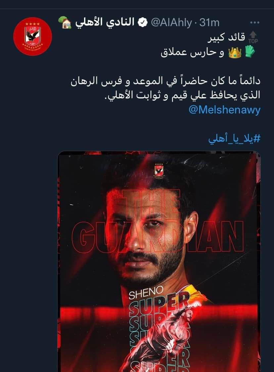Open the attached goalkeeper poster image
The width and height of the screenshot is (274, 372).
[x=159, y=262]
